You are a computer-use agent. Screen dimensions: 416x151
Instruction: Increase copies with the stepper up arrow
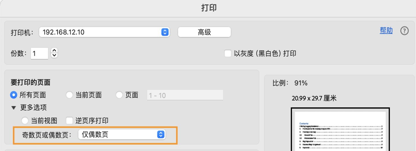pos(54,50)
